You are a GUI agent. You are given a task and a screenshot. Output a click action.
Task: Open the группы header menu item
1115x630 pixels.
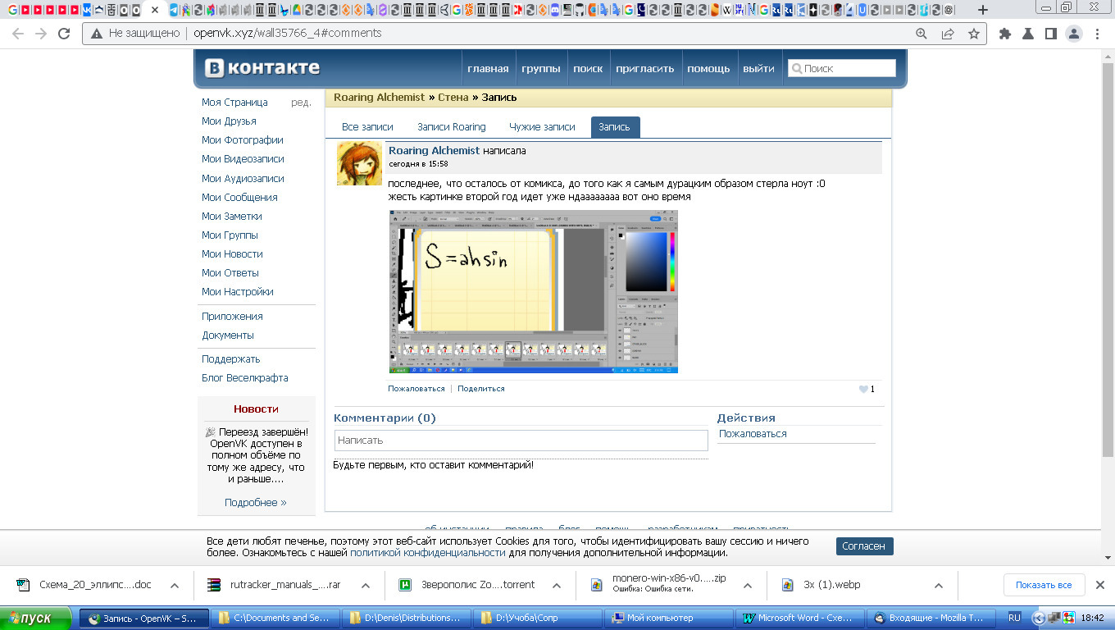(541, 69)
